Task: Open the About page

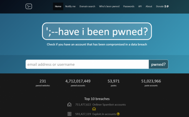Action: coord(149,6)
